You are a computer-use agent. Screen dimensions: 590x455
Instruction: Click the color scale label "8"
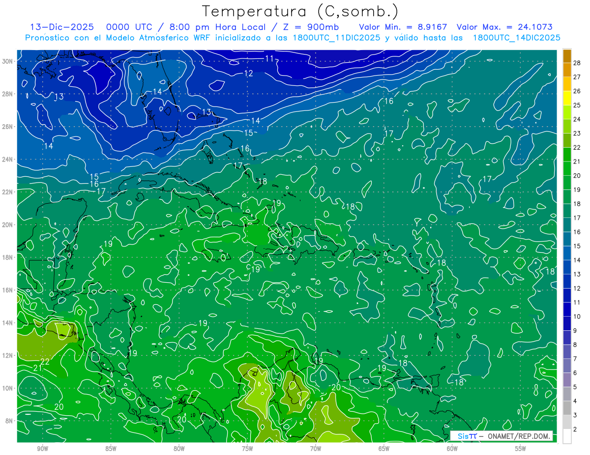(575, 345)
